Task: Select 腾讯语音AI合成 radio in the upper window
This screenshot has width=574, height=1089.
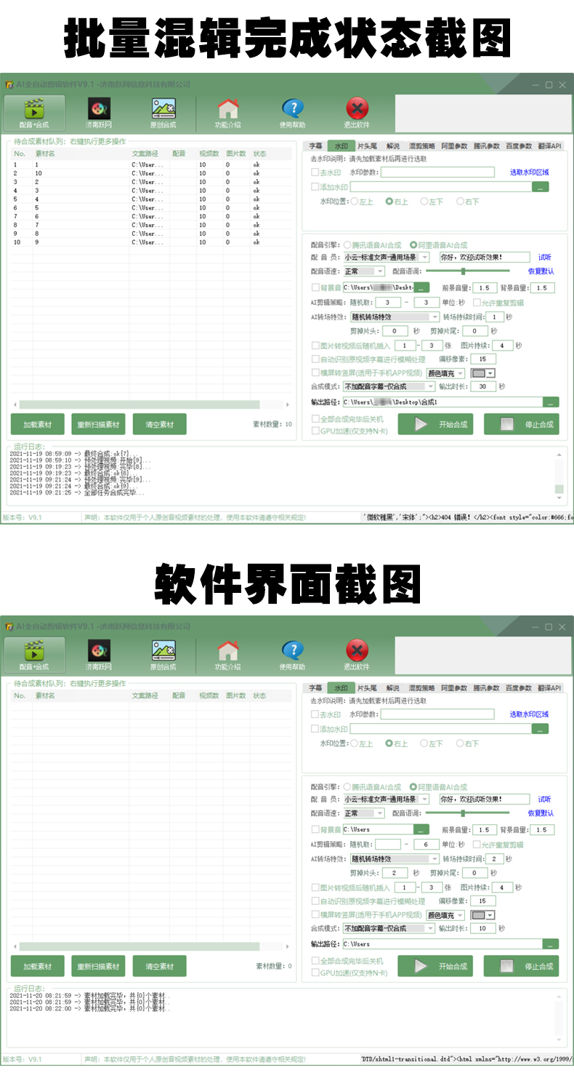Action: pos(348,245)
